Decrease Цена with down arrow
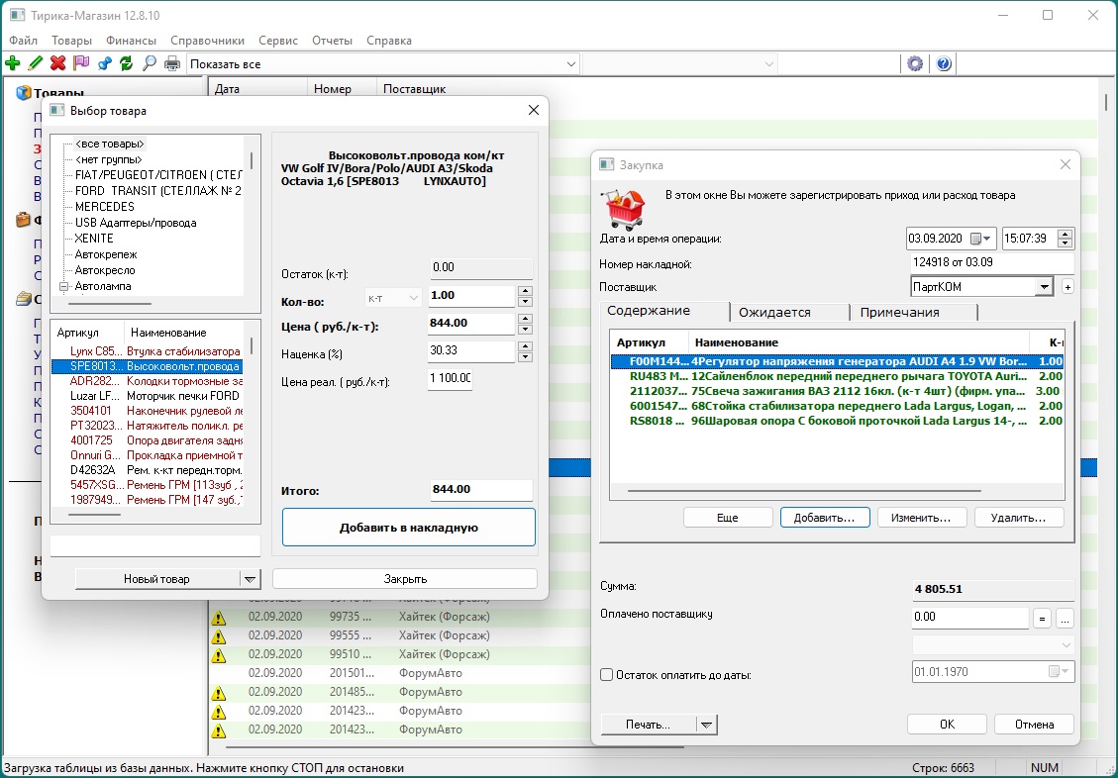The image size is (1118, 778). [526, 330]
